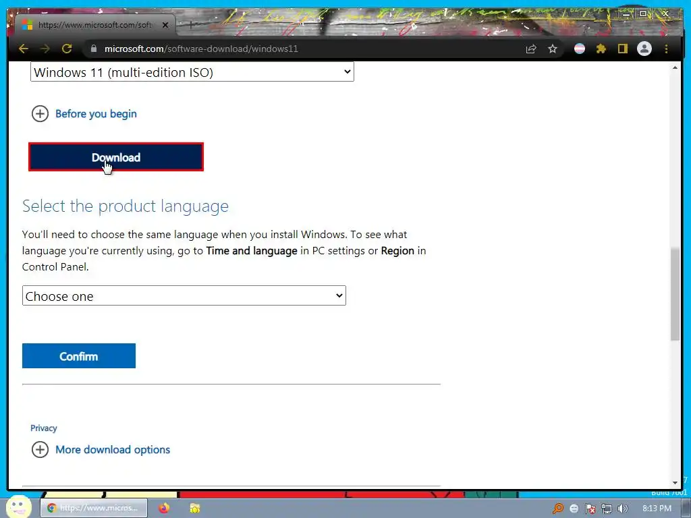Click the Download button
Image resolution: width=691 pixels, height=518 pixels.
(116, 156)
